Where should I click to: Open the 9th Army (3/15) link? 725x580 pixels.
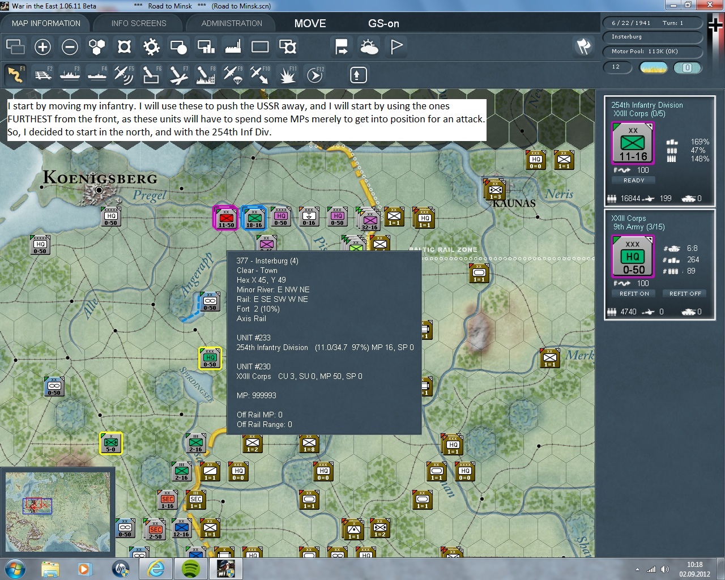638,227
